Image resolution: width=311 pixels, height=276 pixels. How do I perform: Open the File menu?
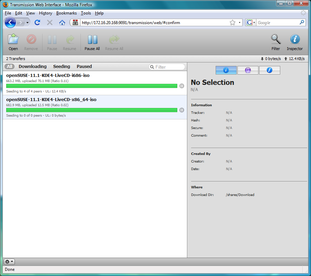click(x=8, y=13)
